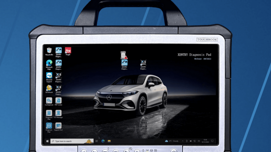Image resolution: width=271 pixels, height=152 pixels.
Task: Expand hidden system tray icons chevron
Action: 183,141
